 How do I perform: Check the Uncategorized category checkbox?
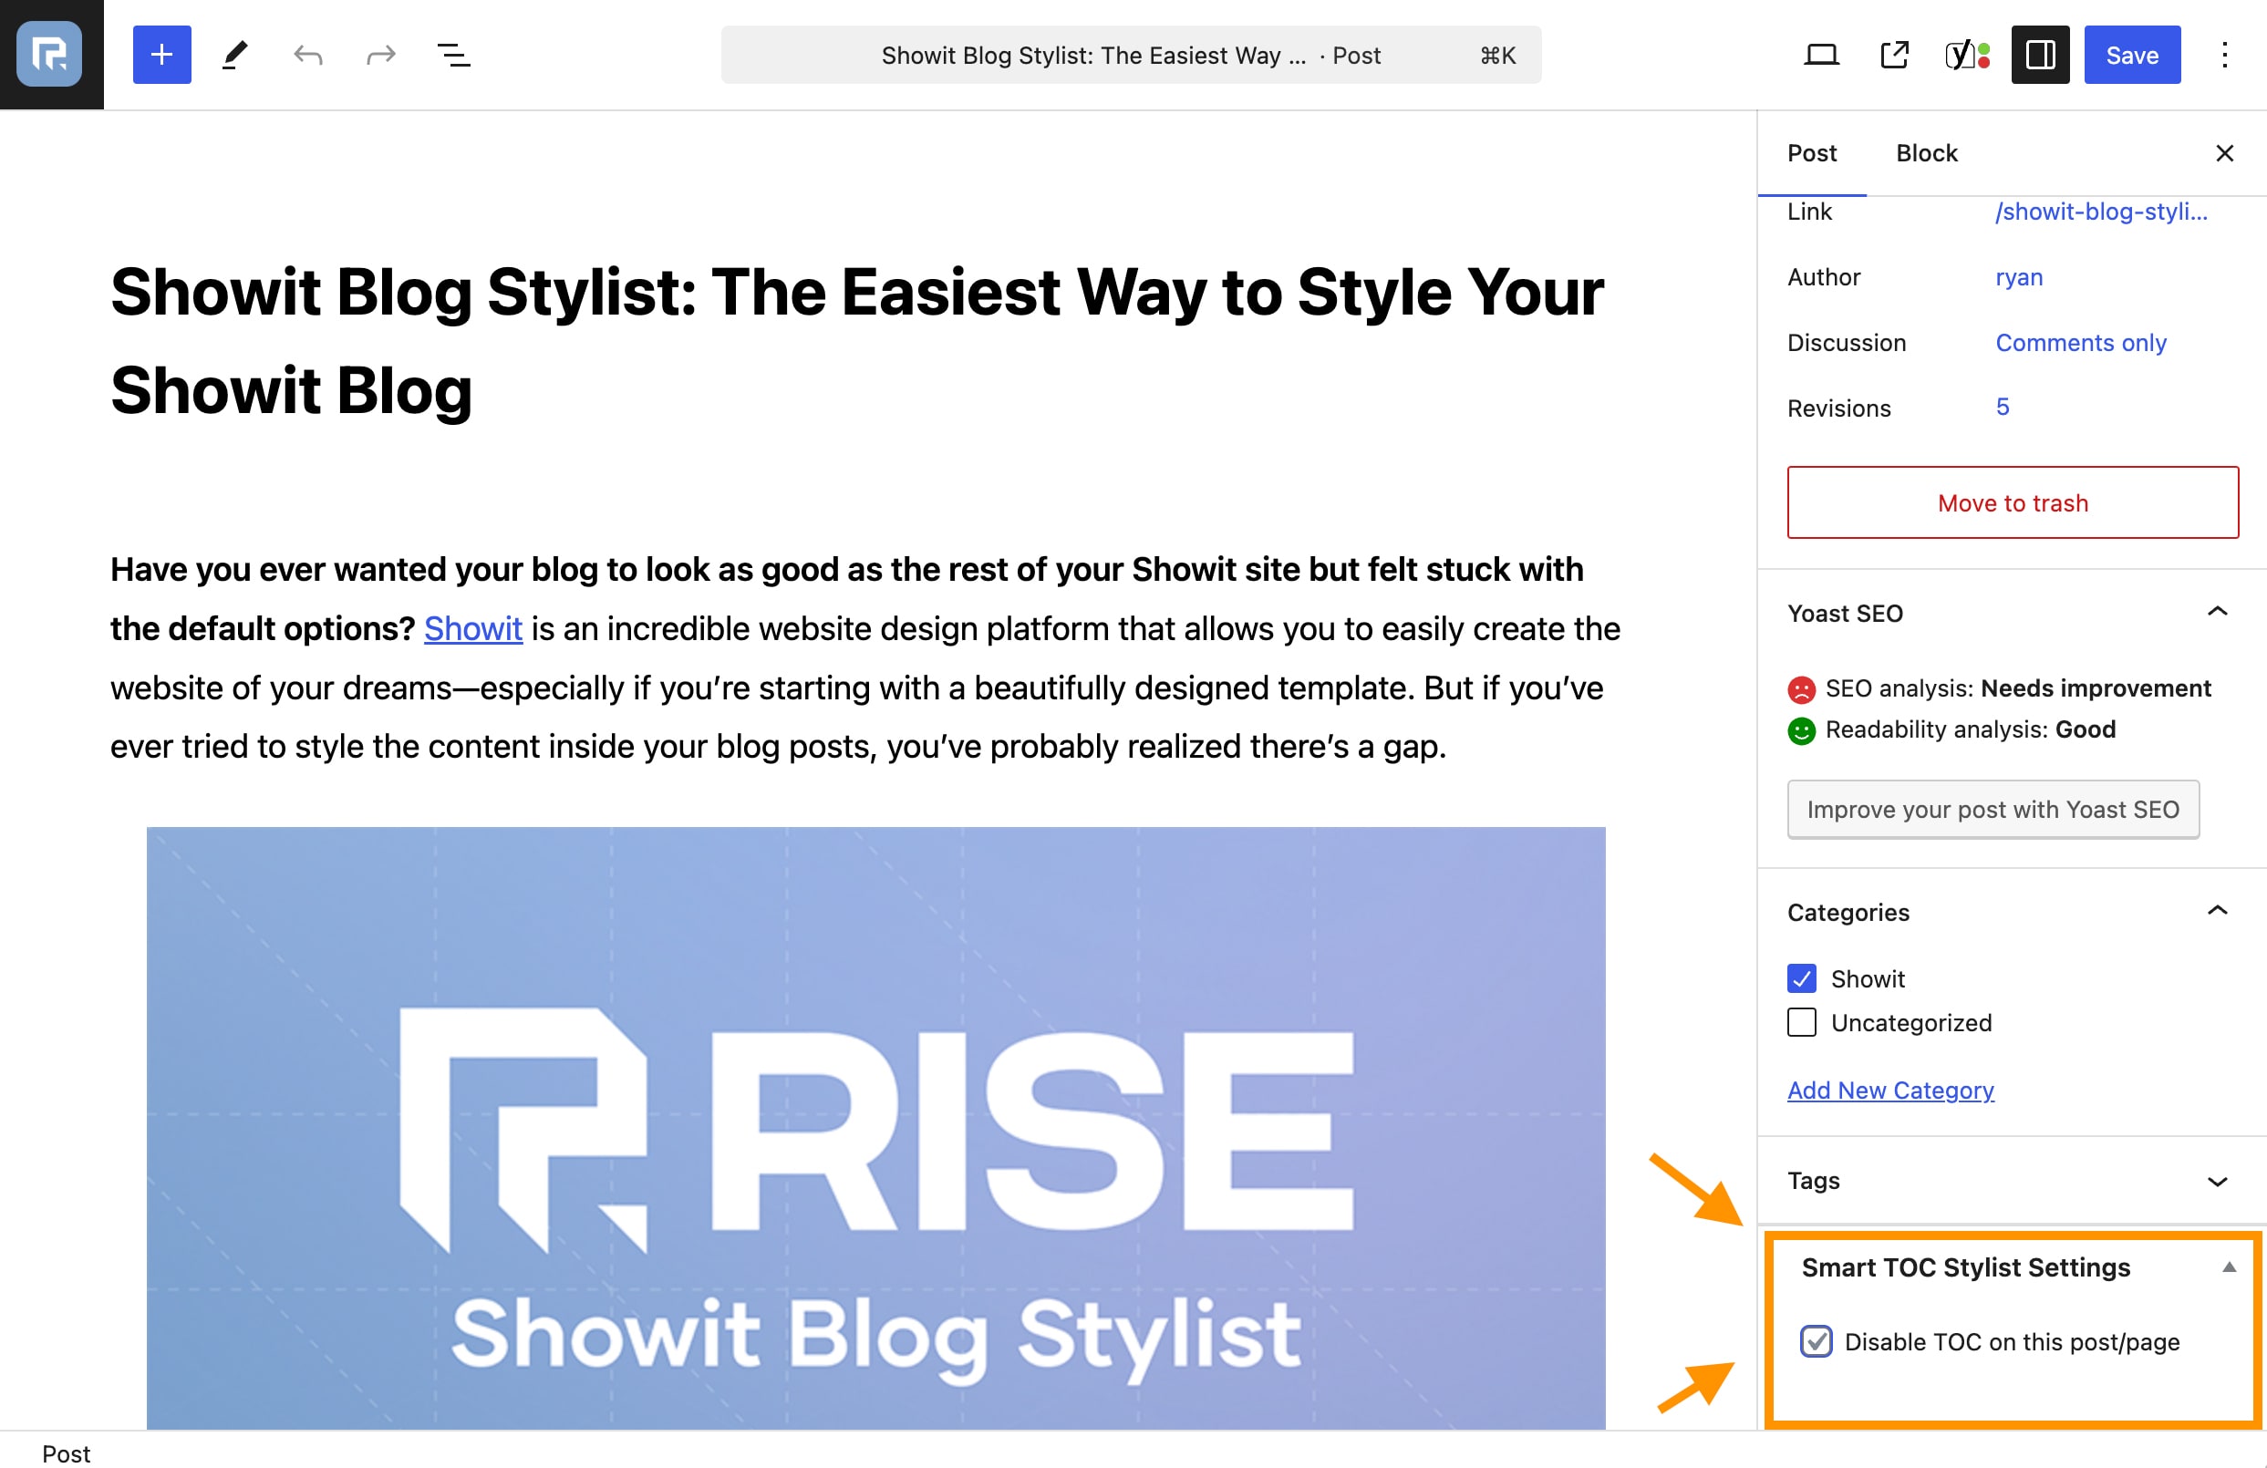1801,1022
